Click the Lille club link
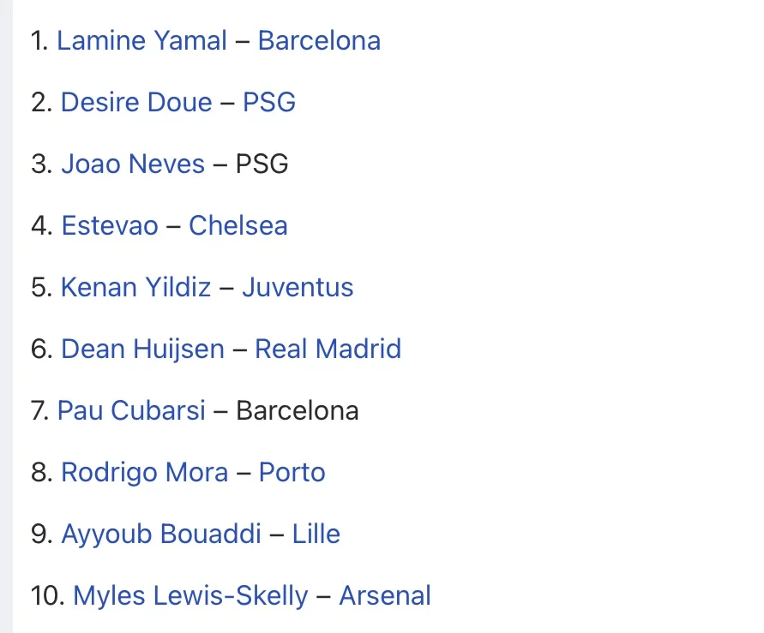The height and width of the screenshot is (633, 764). click(316, 534)
